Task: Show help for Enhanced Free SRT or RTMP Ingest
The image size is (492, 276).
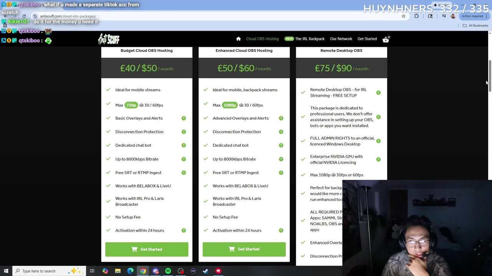Action: click(281, 172)
